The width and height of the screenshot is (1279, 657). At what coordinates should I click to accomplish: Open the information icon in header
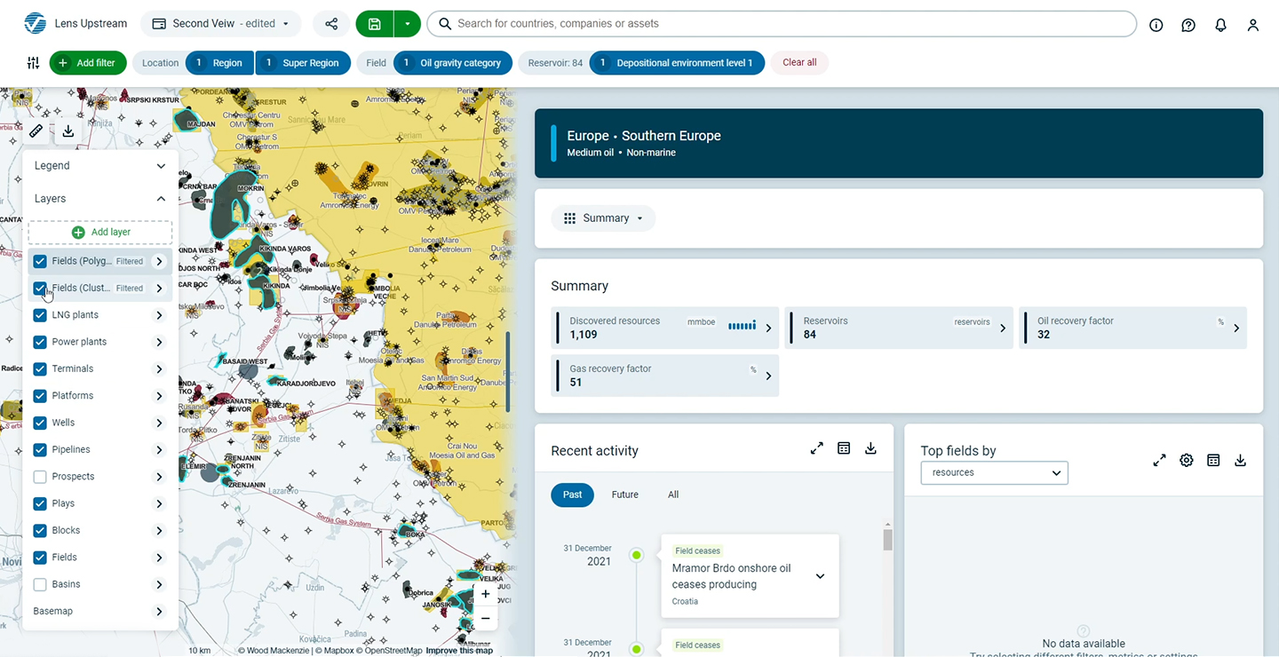tap(1156, 25)
